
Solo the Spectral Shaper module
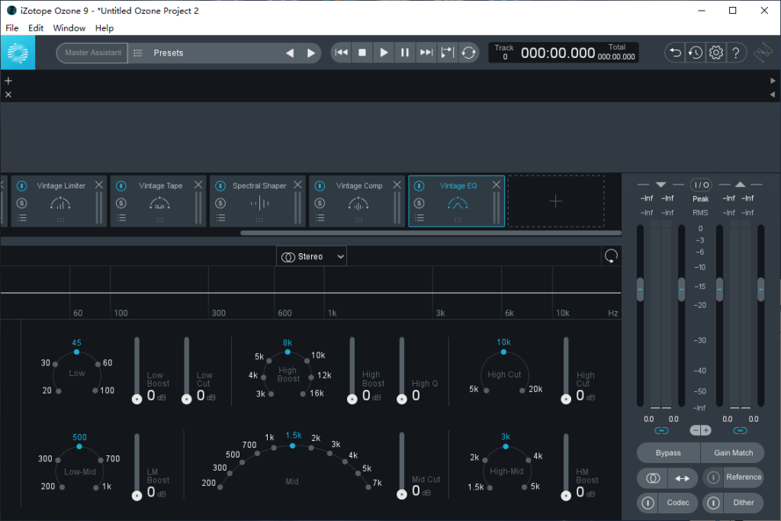tap(220, 203)
